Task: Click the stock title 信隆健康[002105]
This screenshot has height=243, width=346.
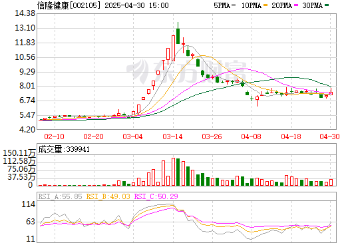Action: coord(69,5)
